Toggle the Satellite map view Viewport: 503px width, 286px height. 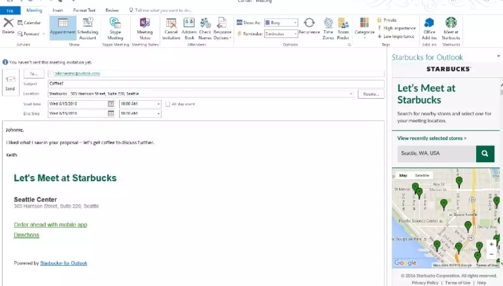click(x=422, y=176)
